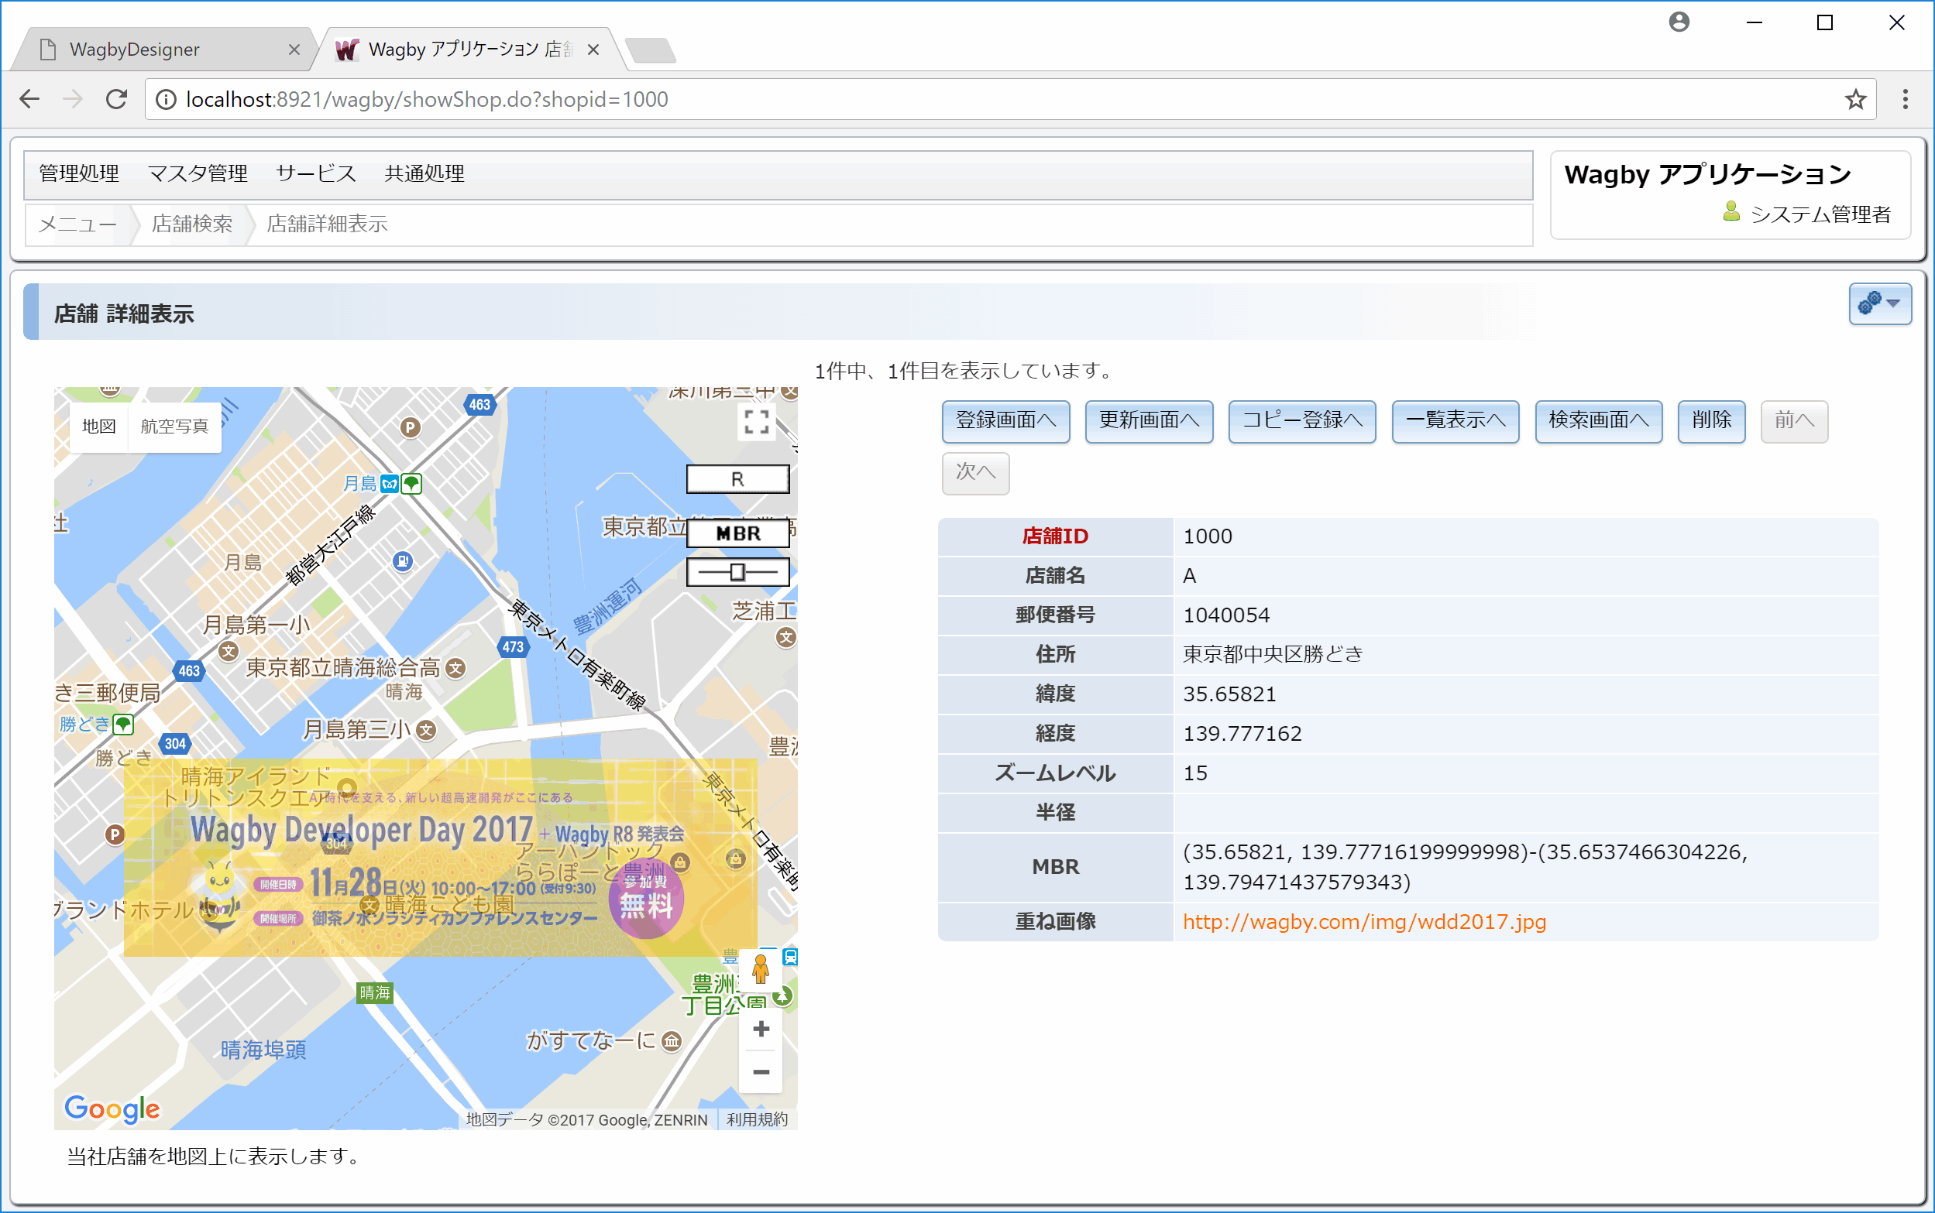Click the Street View pegman icon
Screen dimensions: 1935x1213
point(761,970)
